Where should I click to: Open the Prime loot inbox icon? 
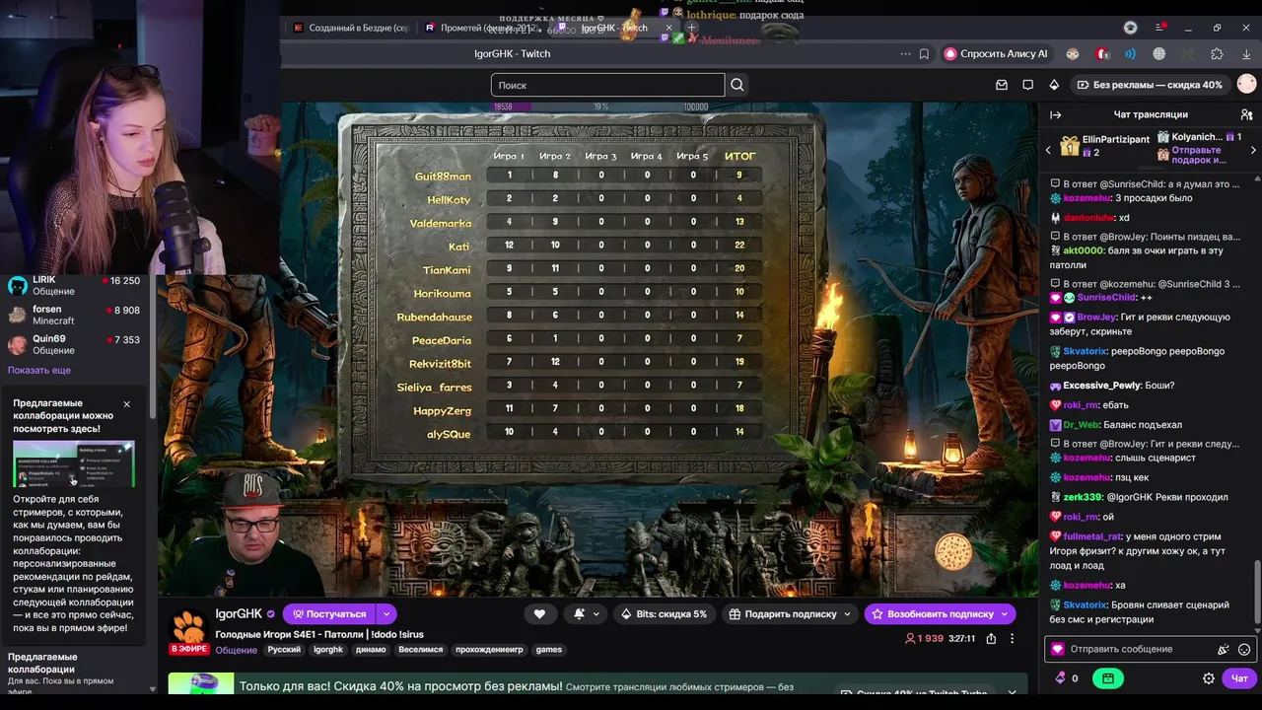point(1002,85)
